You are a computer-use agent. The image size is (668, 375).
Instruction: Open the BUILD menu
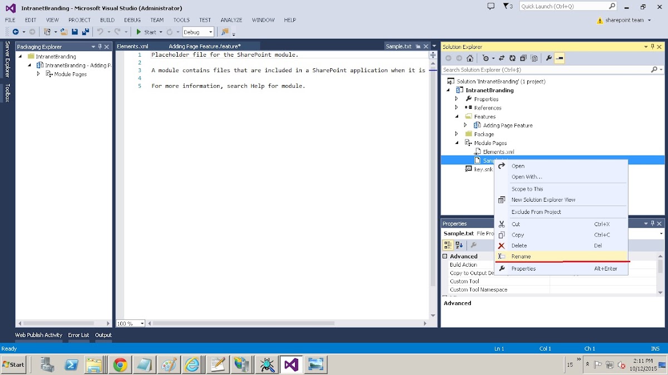pos(107,20)
